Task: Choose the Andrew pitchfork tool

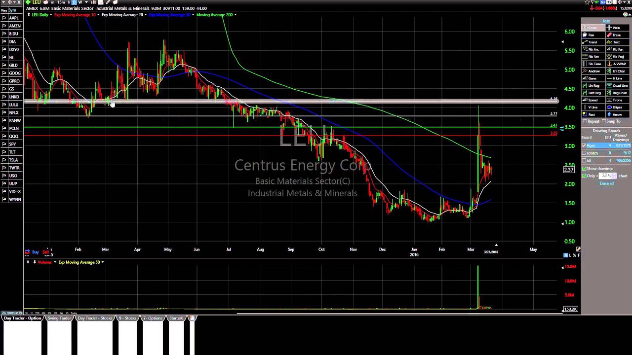Action: (594, 71)
